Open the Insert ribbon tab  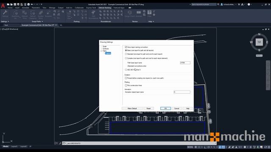(x=17, y=8)
